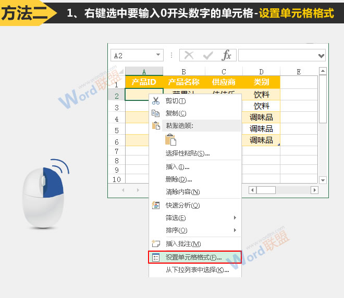The width and height of the screenshot is (344, 298).
Task: Click the 产品ID header cell
Action: click(144, 82)
